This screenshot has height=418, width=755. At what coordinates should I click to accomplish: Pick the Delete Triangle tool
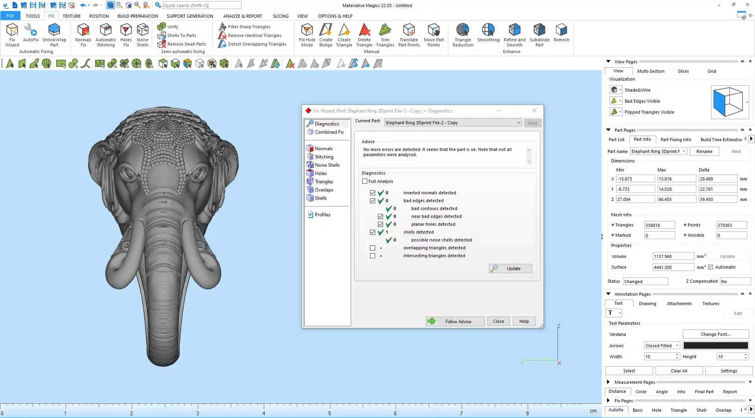click(364, 35)
